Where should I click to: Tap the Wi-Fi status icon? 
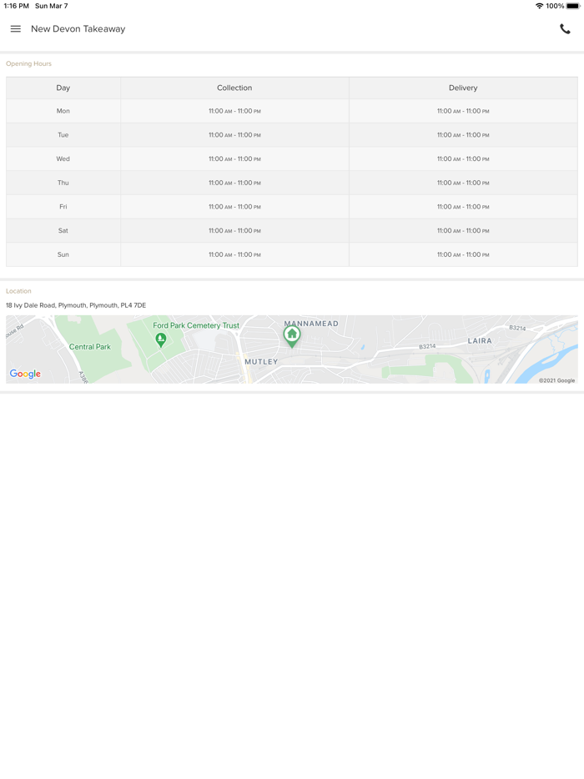coord(539,6)
